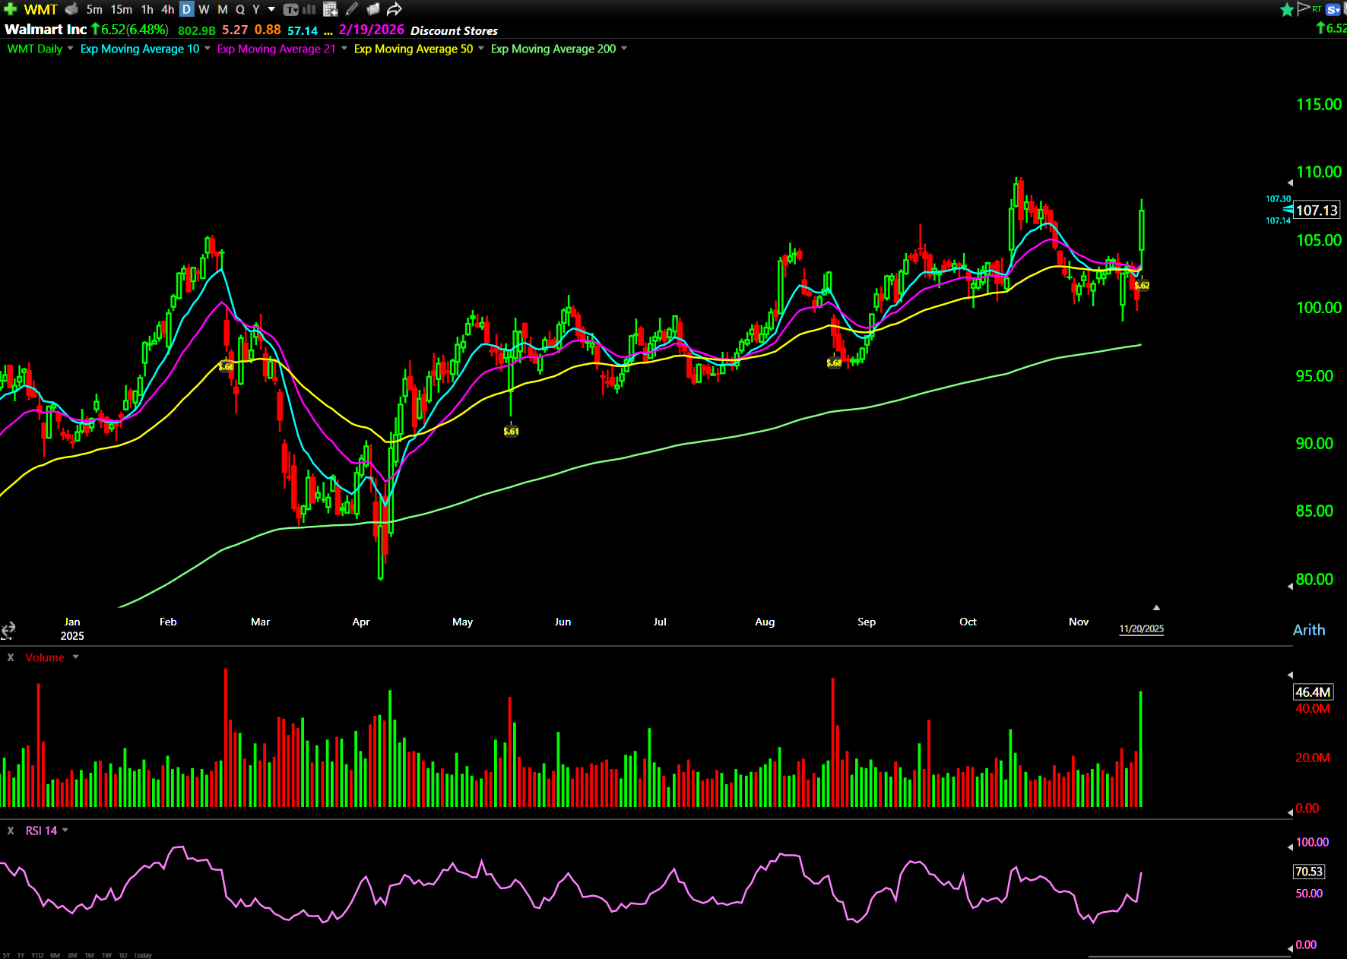Click the blue S sort button
Screen dimensions: 1347x959
tap(1333, 9)
